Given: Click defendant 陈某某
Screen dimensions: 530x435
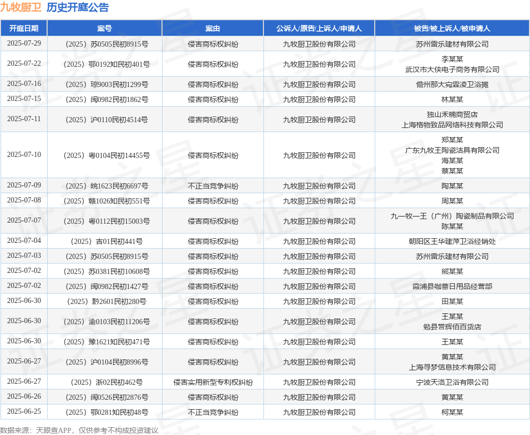Looking at the screenshot, I should (x=452, y=226).
